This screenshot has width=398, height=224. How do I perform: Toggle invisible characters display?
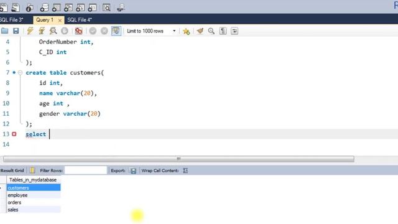[x=223, y=31]
